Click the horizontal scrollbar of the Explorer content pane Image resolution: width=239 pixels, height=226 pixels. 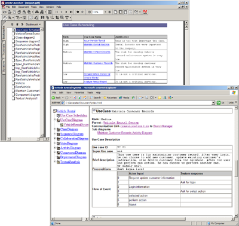162,219
